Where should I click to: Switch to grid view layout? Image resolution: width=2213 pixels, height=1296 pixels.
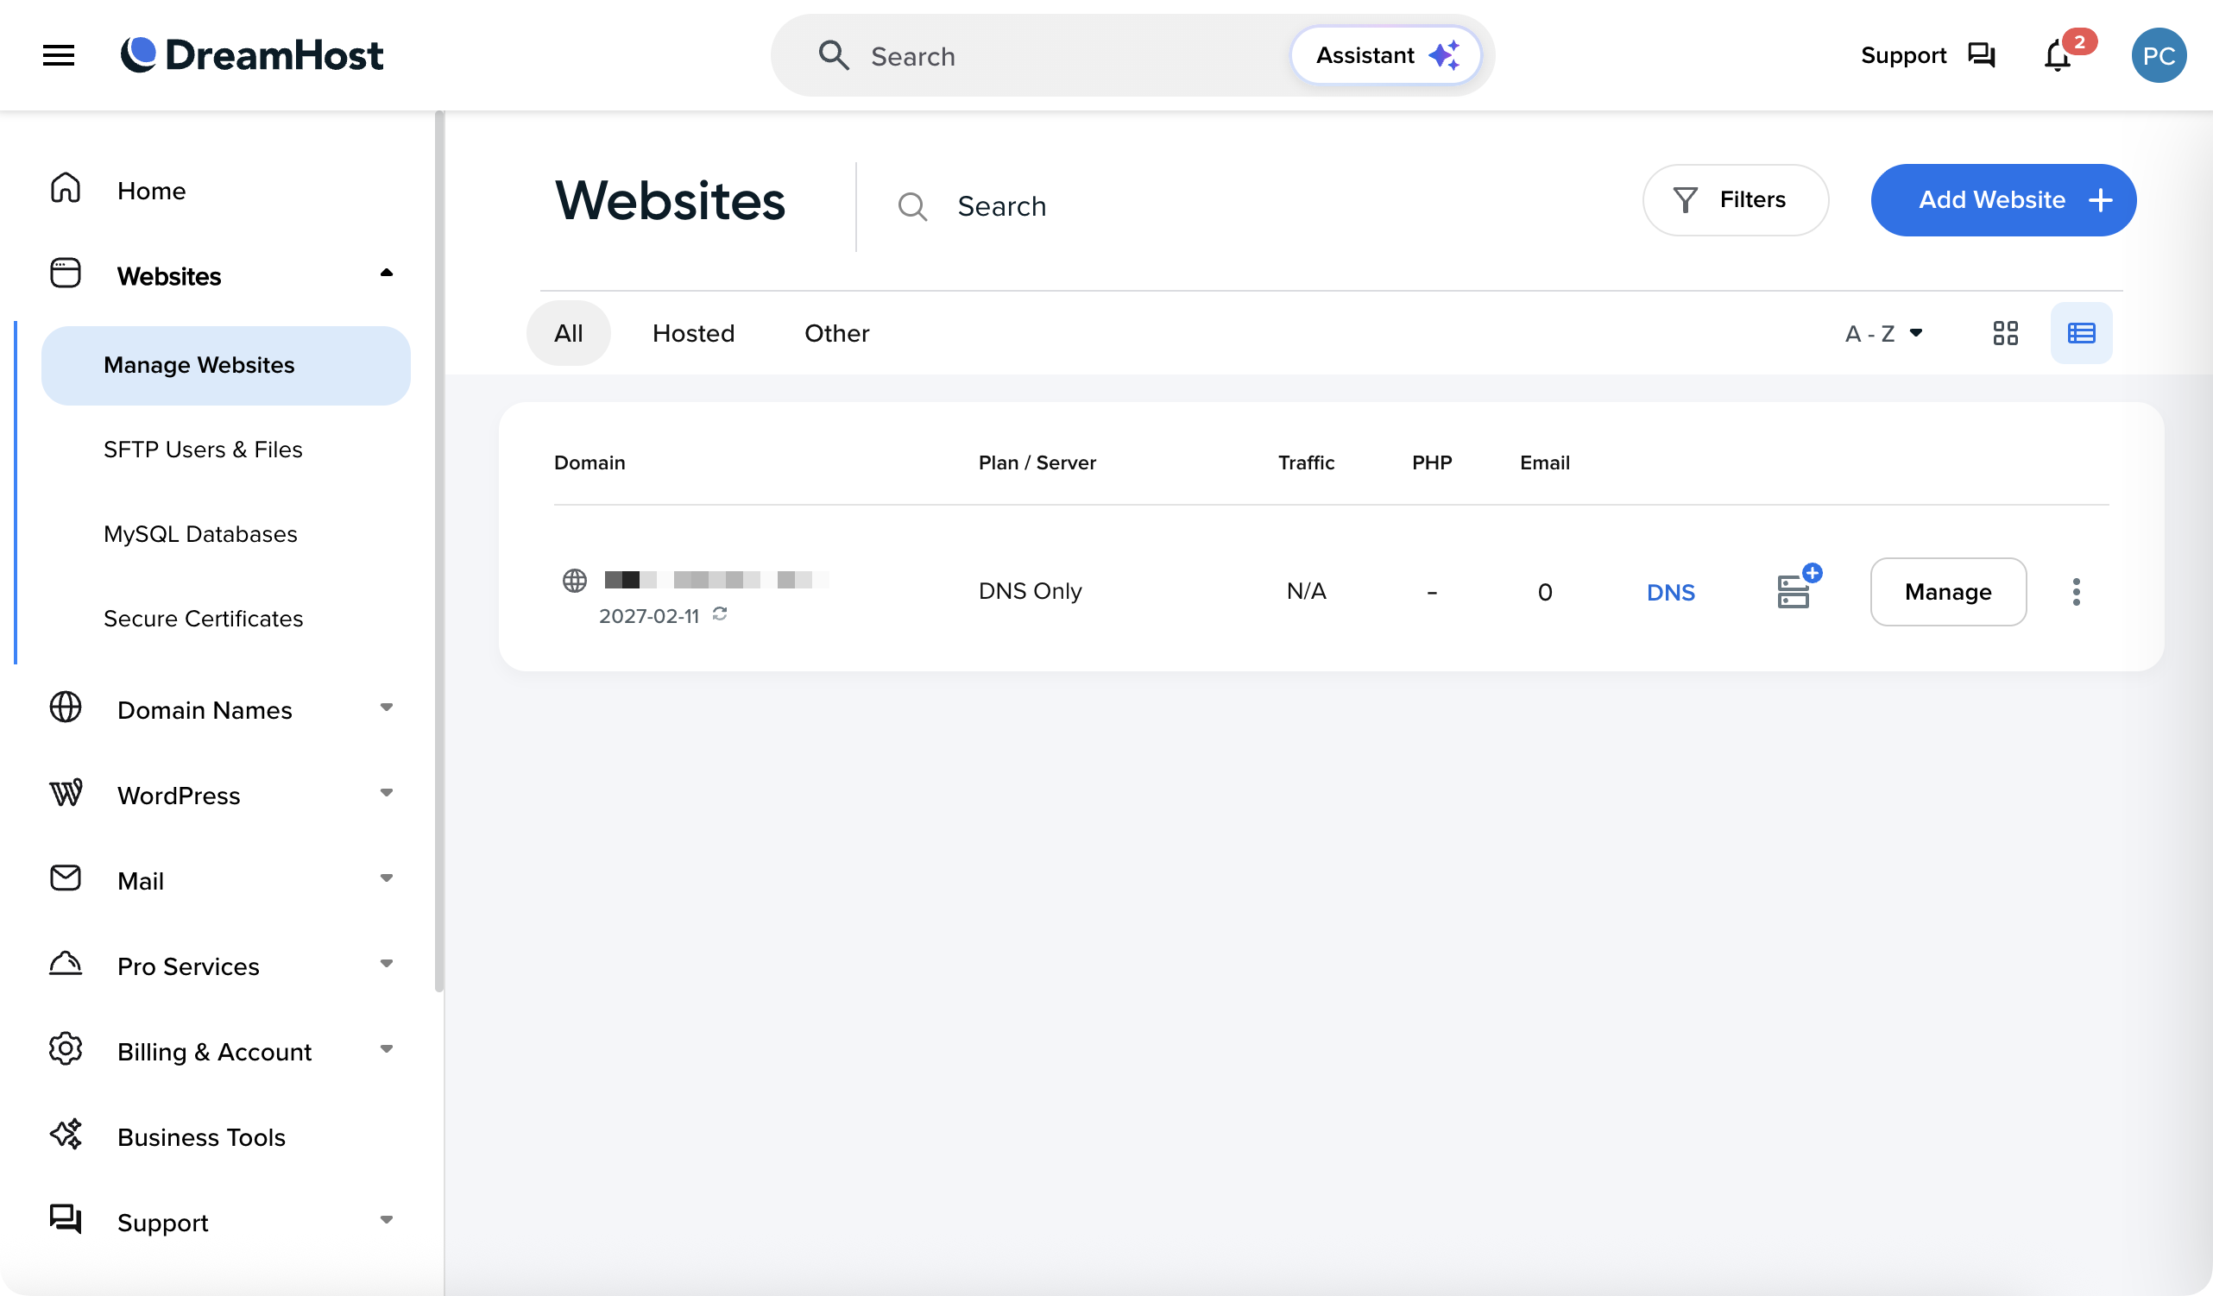pyautogui.click(x=2005, y=334)
